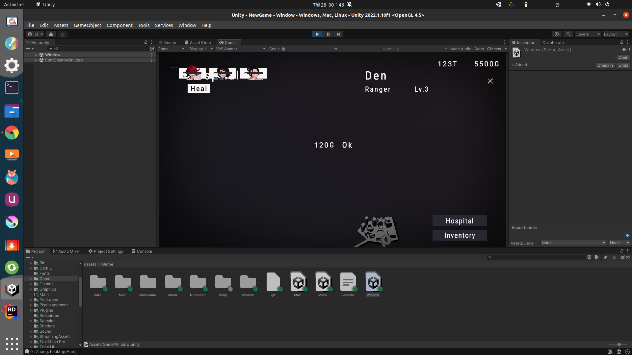Click the in-game Hospital button
This screenshot has height=355, width=632.
pos(460,221)
